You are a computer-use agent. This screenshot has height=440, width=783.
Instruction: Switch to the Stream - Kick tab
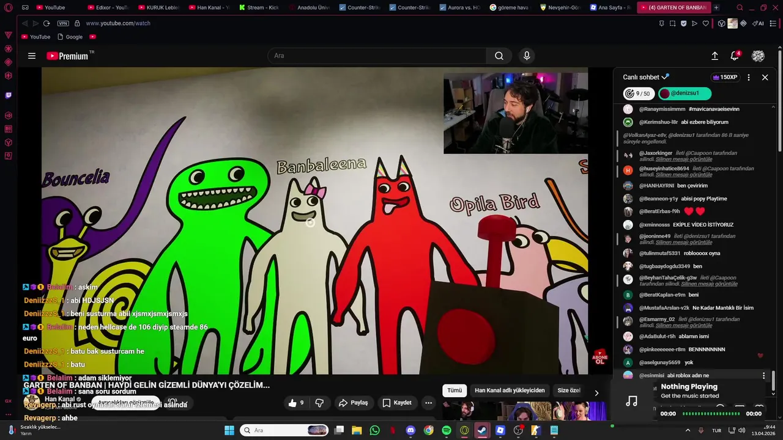click(259, 8)
